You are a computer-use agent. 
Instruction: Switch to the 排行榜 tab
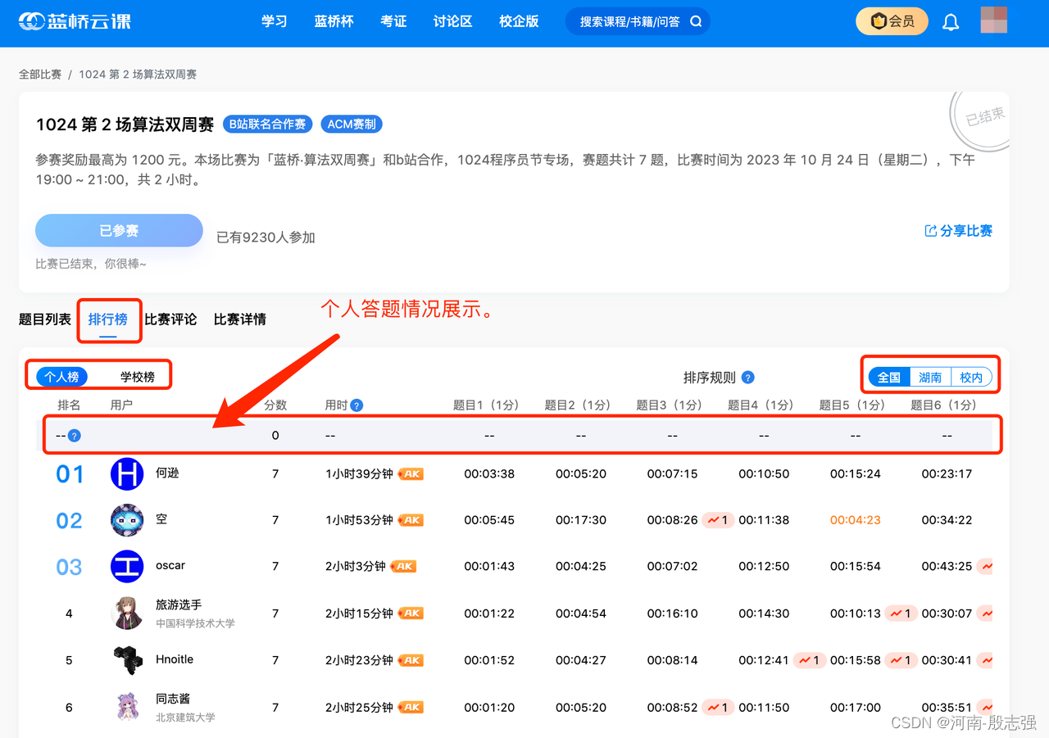click(108, 319)
